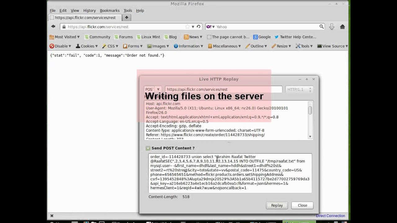Open the Google bookmark
The image size is (397, 223).
262,37
